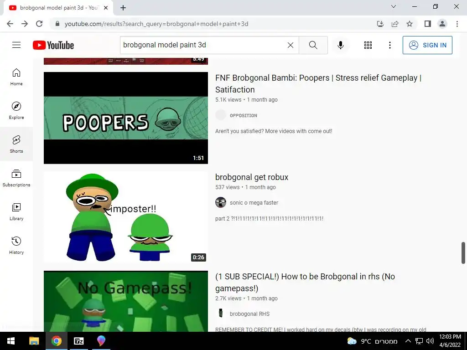
Task: Open How to be Brobgonal in rhs title
Action: (x=305, y=283)
